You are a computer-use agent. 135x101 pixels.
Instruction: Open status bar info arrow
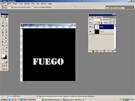pyautogui.click(x=37, y=96)
